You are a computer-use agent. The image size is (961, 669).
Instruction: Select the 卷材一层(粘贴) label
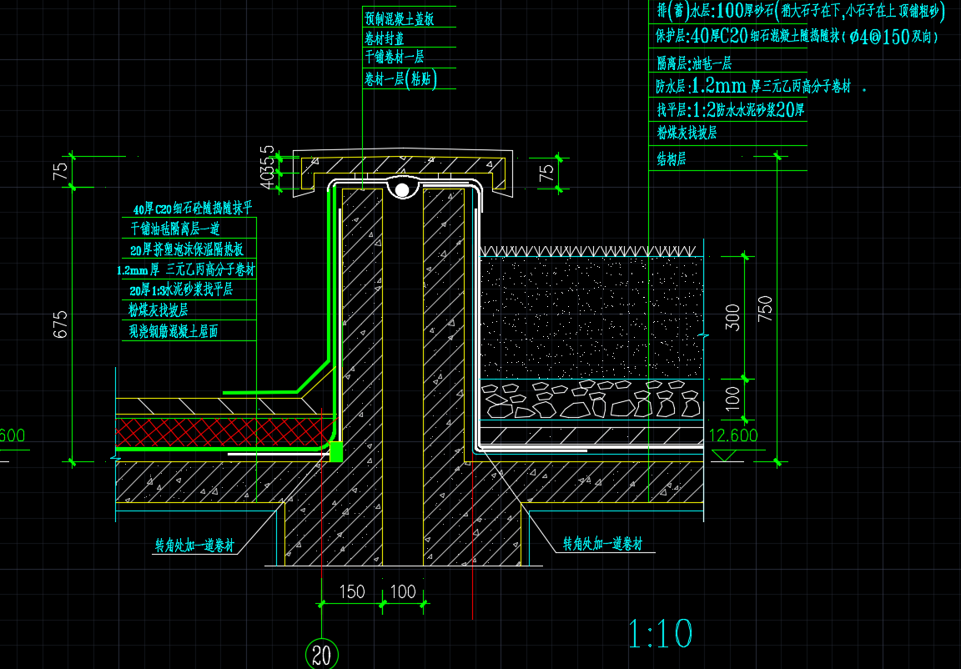point(400,79)
